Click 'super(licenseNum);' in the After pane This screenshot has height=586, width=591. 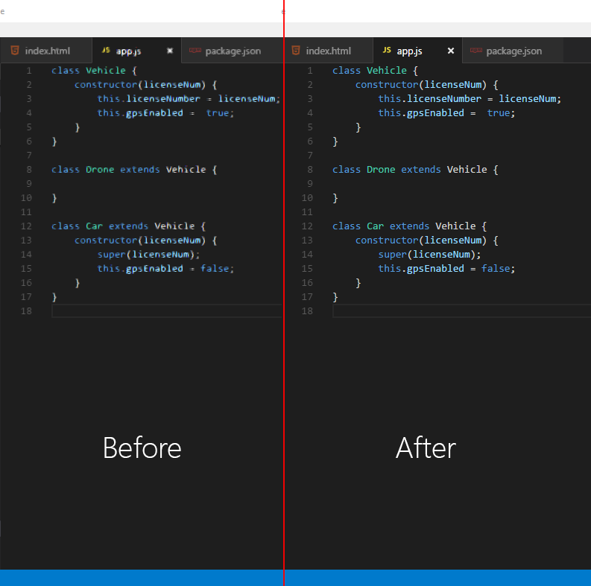430,255
